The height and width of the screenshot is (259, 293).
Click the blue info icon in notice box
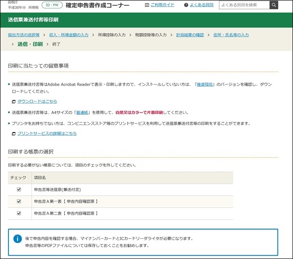coord(17,239)
